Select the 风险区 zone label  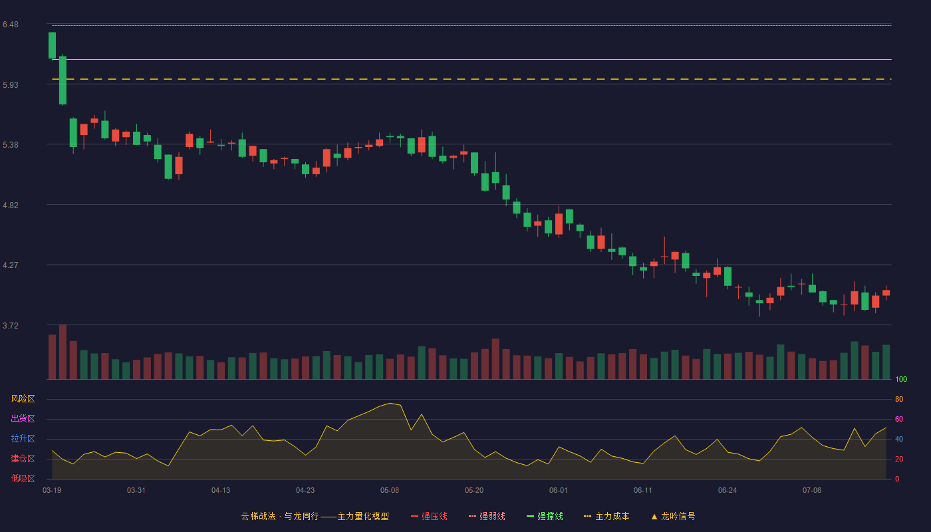click(23, 399)
